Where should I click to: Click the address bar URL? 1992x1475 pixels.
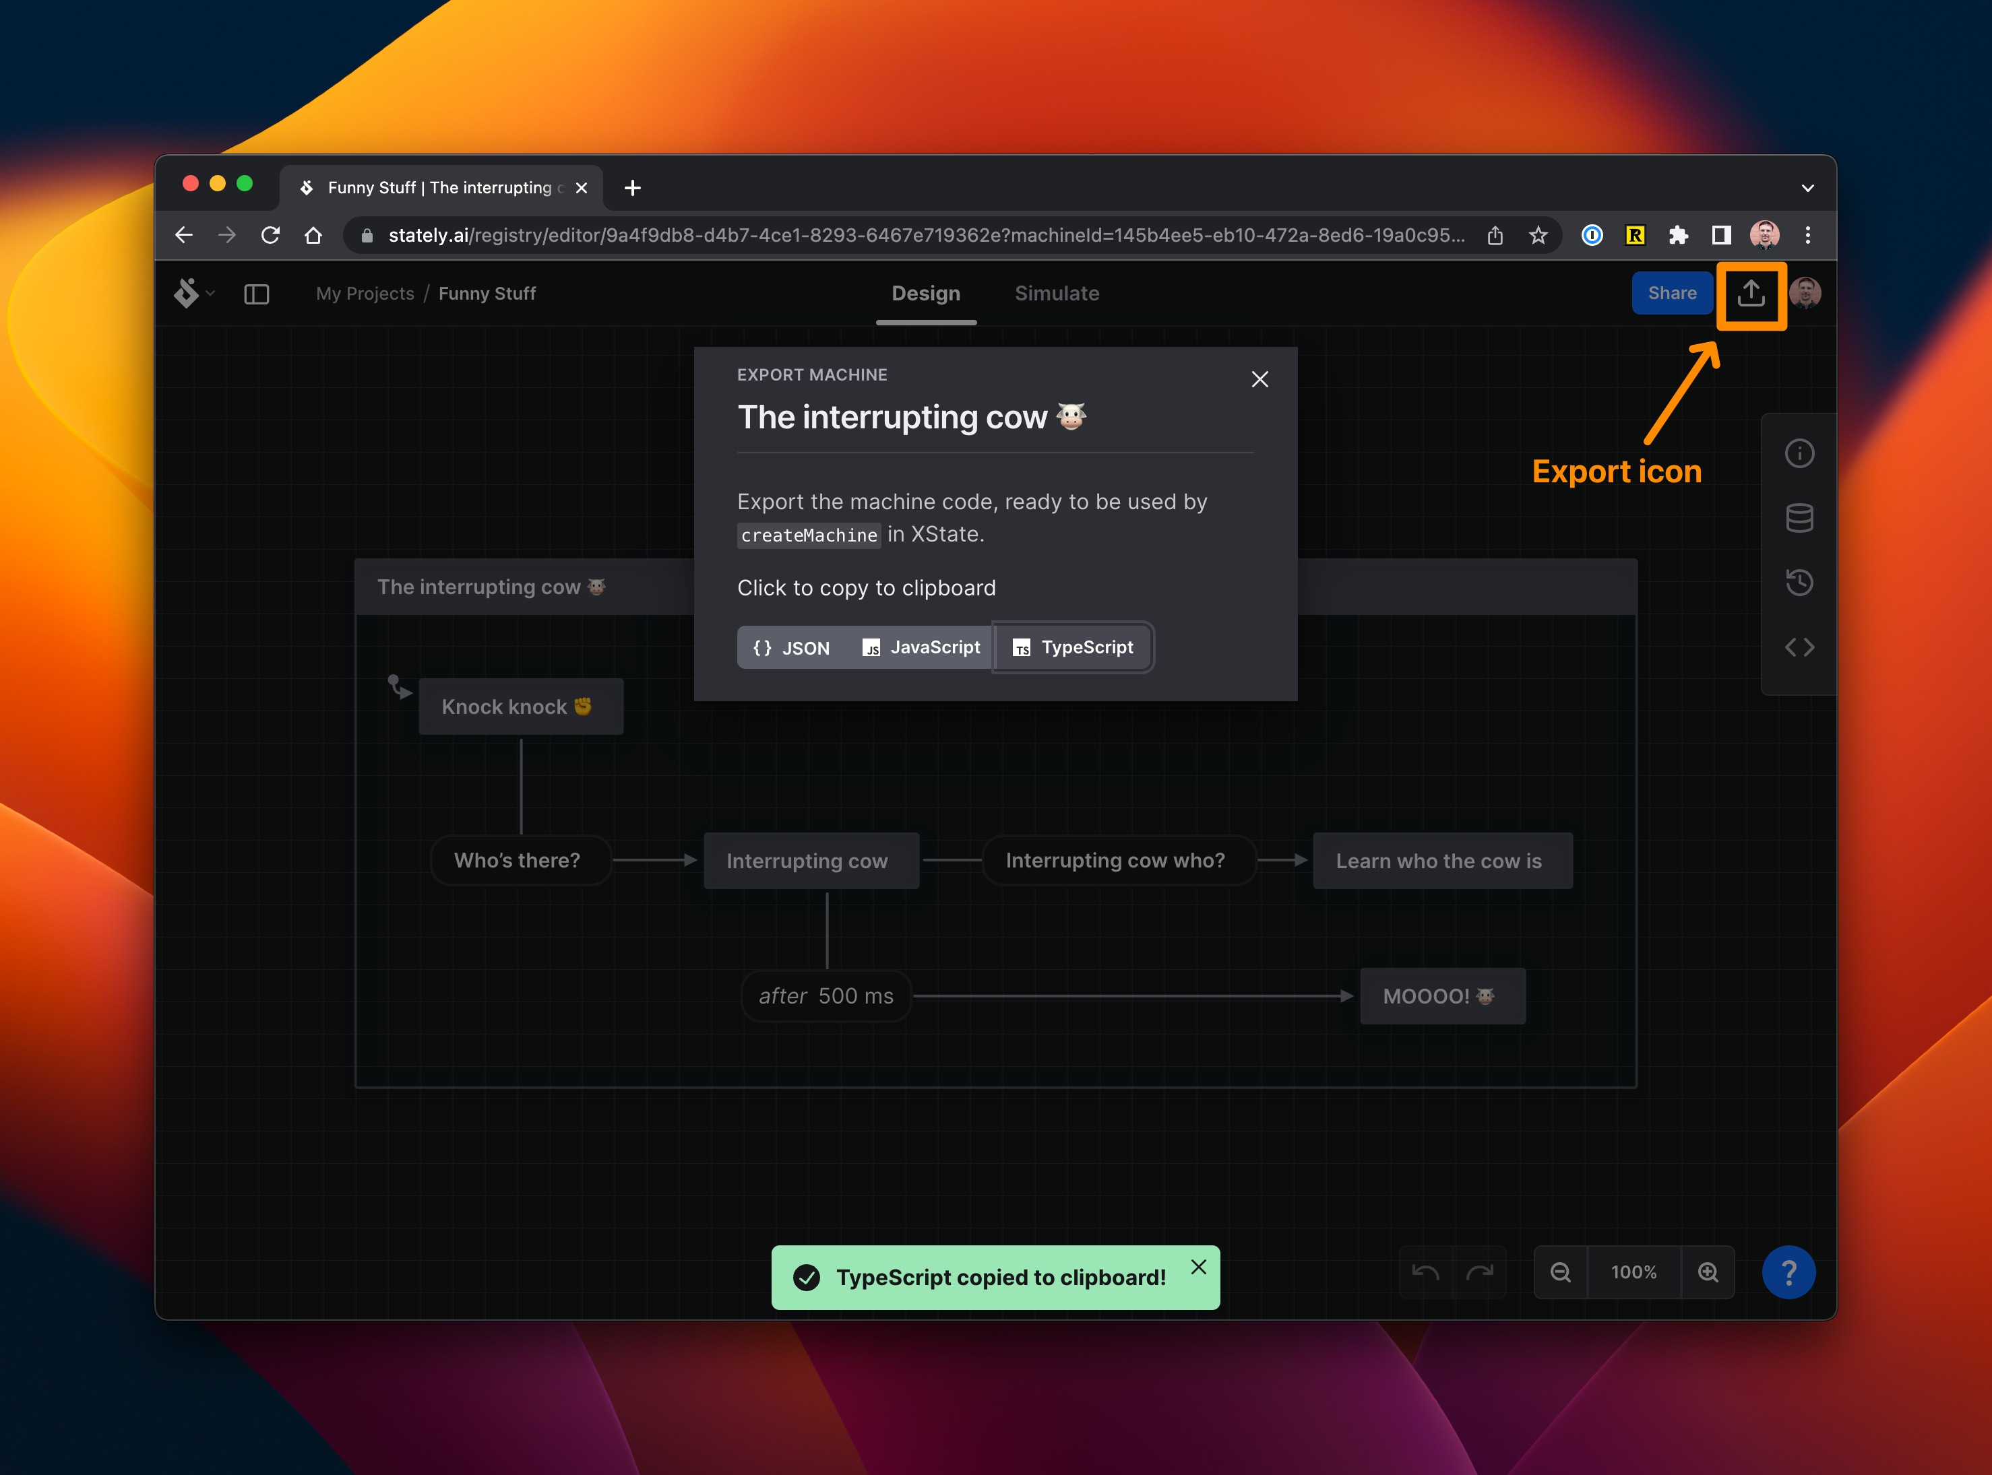[927, 235]
